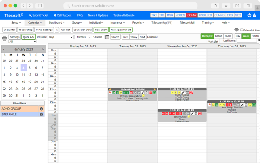
Task: Click the Submit Ticket link
Action: (x=38, y=15)
